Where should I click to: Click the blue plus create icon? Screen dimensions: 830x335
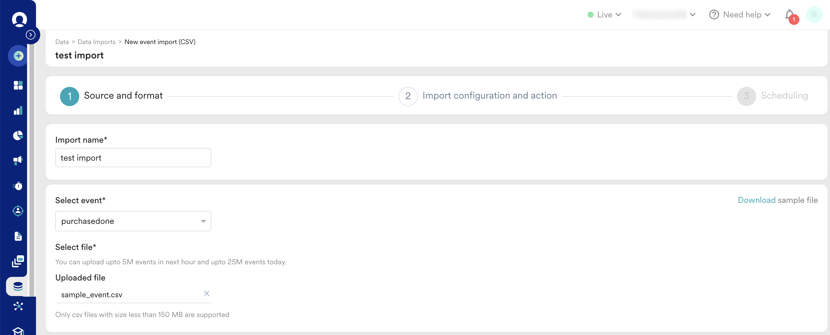18,56
